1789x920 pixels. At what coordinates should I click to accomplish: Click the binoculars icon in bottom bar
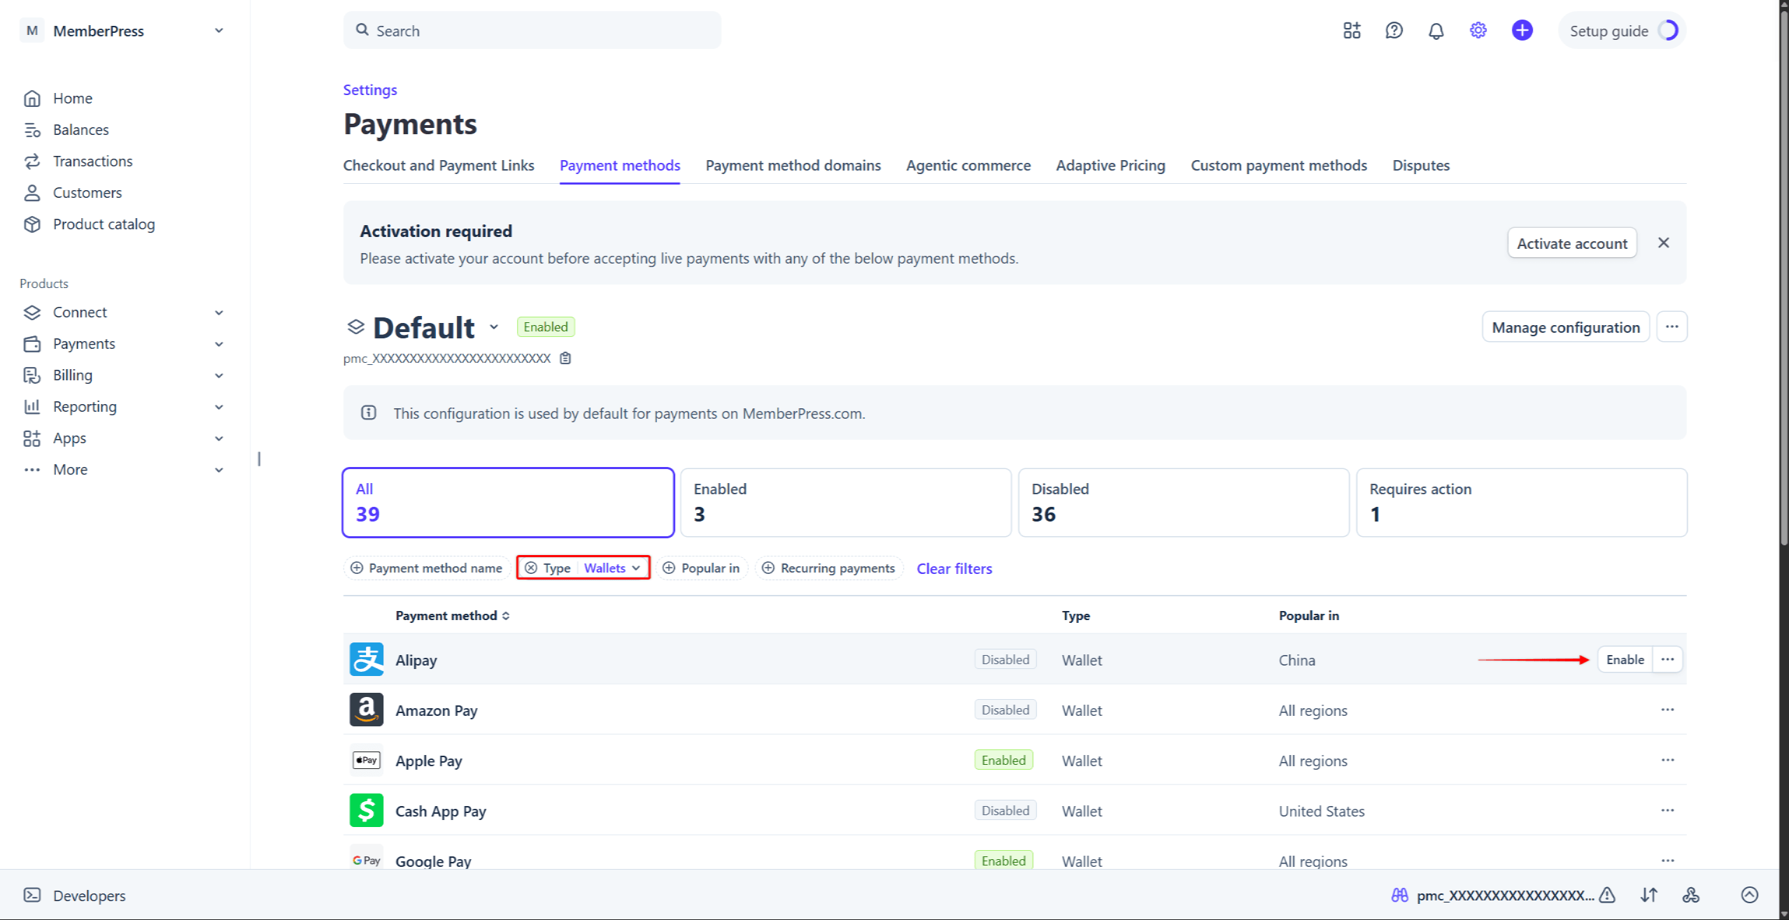(x=1399, y=895)
